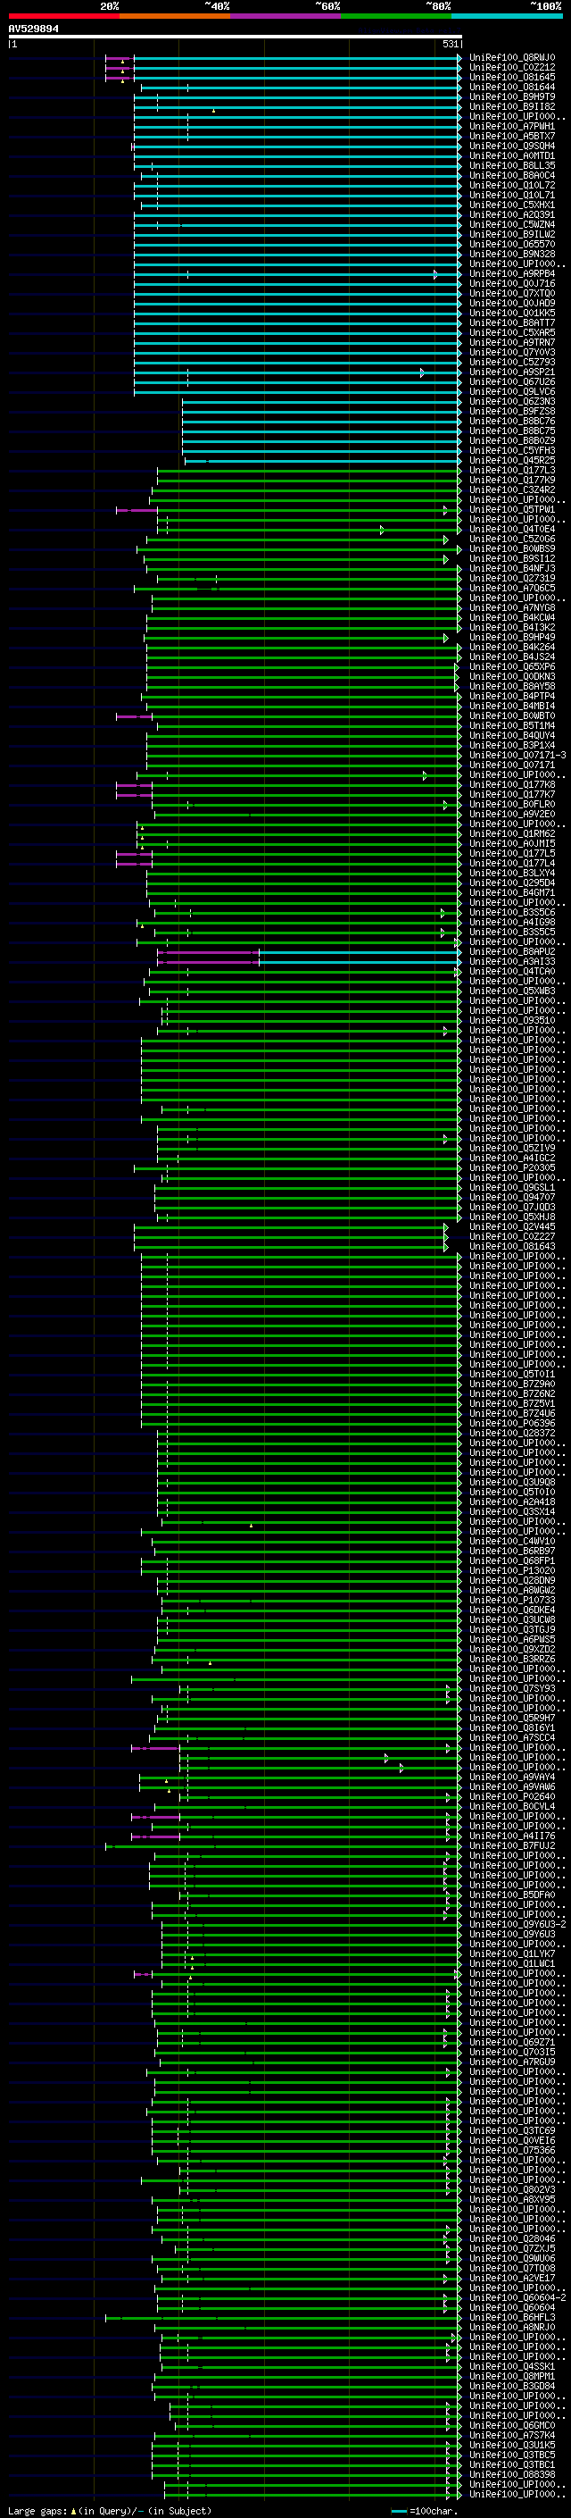Viewport: 571px width, 2518px height.
Task: Click the orange segment of identity color scale
Action: (175, 16)
